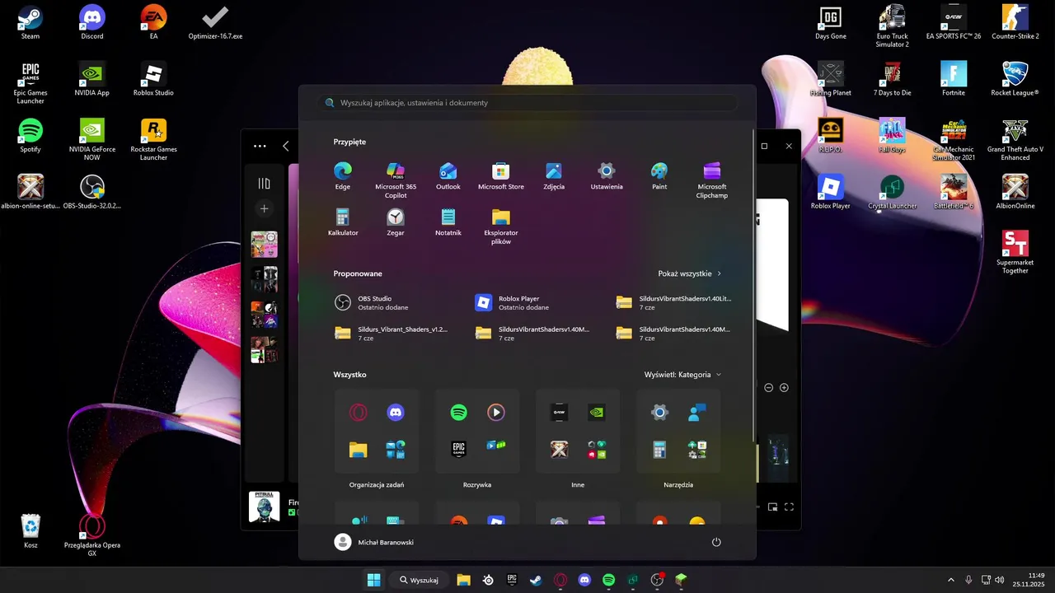Screen dimensions: 1055x593
Task: Open File Explorer from taskbar
Action: [x=463, y=580]
